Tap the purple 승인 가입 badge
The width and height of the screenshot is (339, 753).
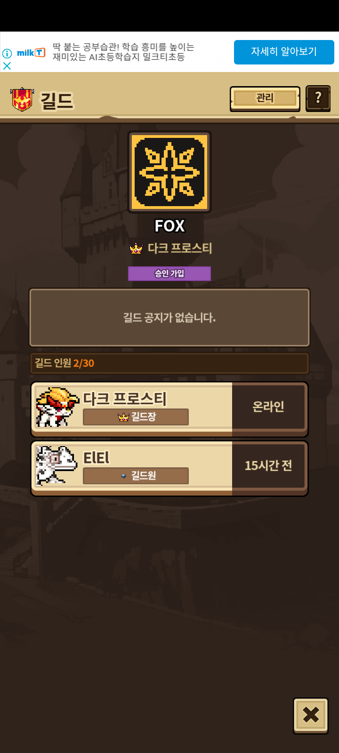[x=169, y=273]
